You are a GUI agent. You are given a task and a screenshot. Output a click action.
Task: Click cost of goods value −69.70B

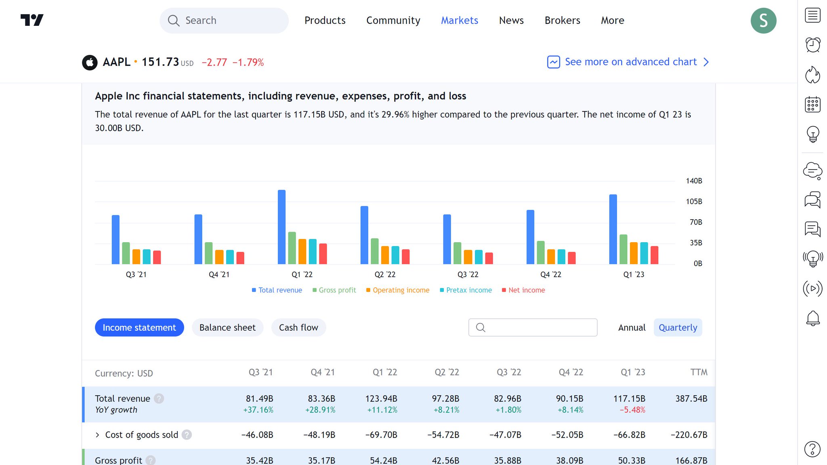click(381, 435)
